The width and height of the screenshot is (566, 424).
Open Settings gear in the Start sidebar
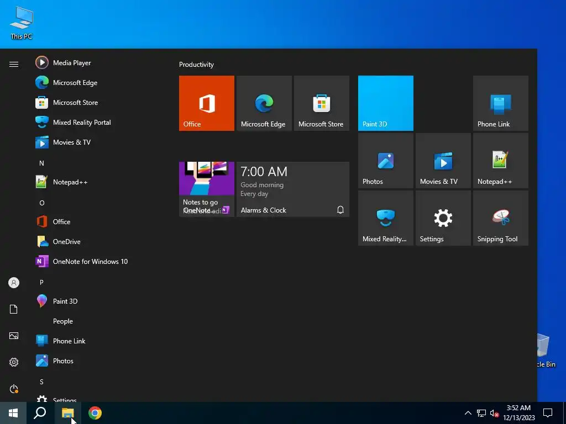click(14, 362)
